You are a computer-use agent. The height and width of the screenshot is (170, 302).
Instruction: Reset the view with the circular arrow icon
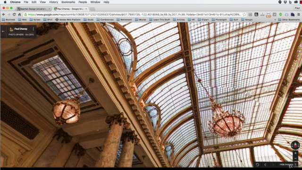[257, 164]
